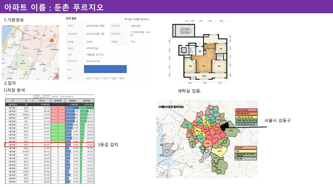Image resolution: width=333 pixels, height=187 pixels.
Task: Select the text 1)직장 분석
Action: (14, 90)
